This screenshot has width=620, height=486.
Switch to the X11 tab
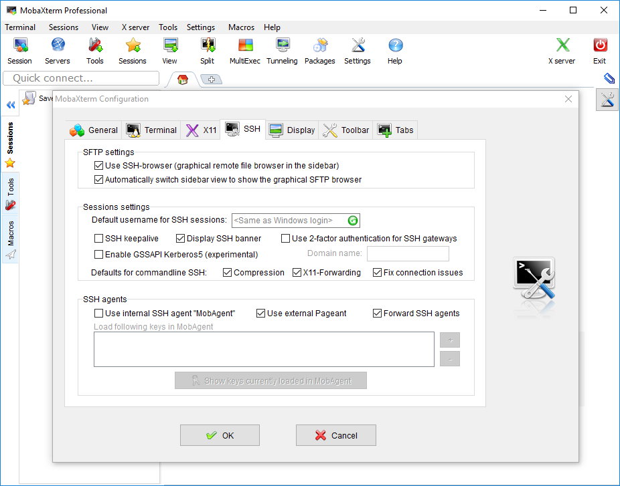201,130
